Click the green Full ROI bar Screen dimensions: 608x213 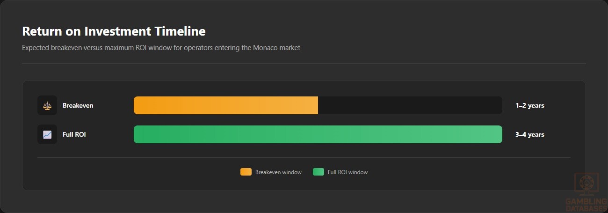[x=318, y=134]
